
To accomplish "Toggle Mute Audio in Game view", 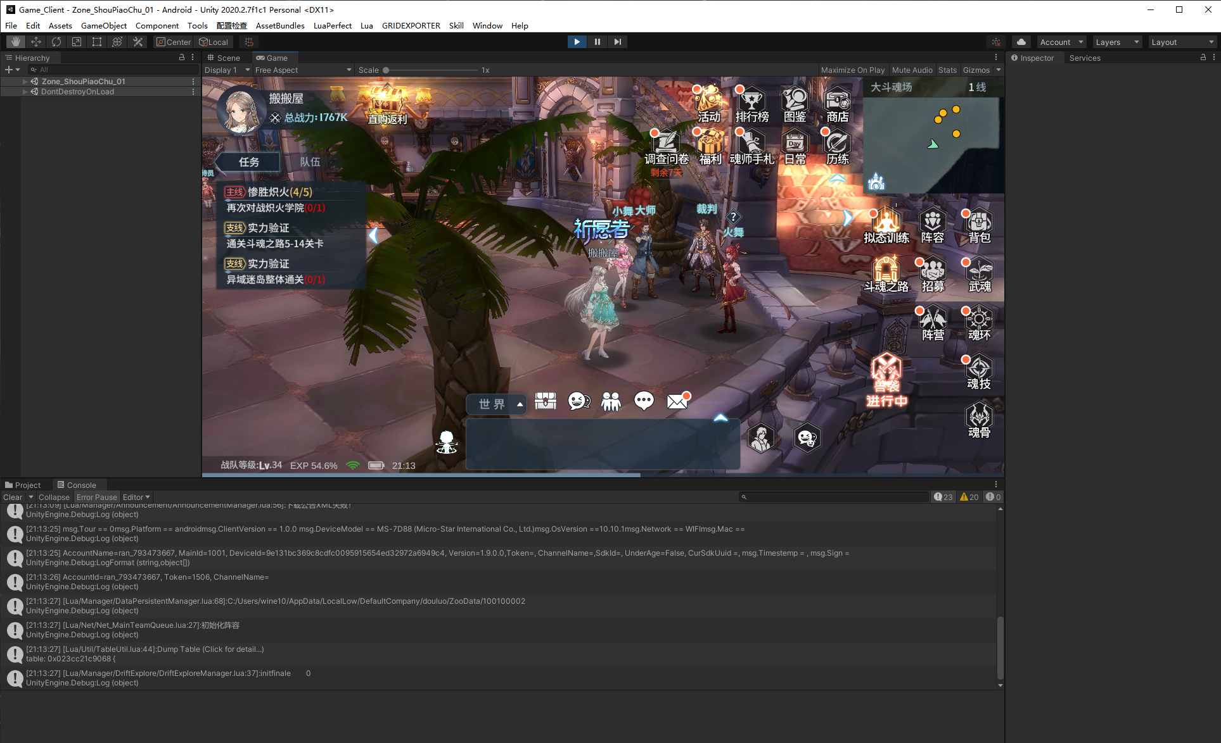I will (x=912, y=70).
